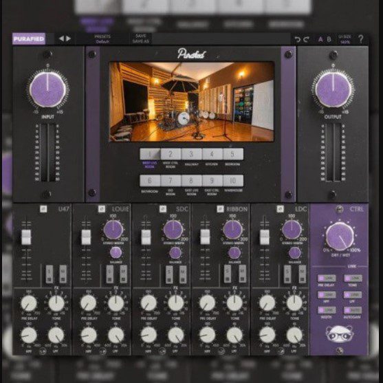Click the SAVE AS preset button
The height and width of the screenshot is (383, 383).
tap(141, 41)
